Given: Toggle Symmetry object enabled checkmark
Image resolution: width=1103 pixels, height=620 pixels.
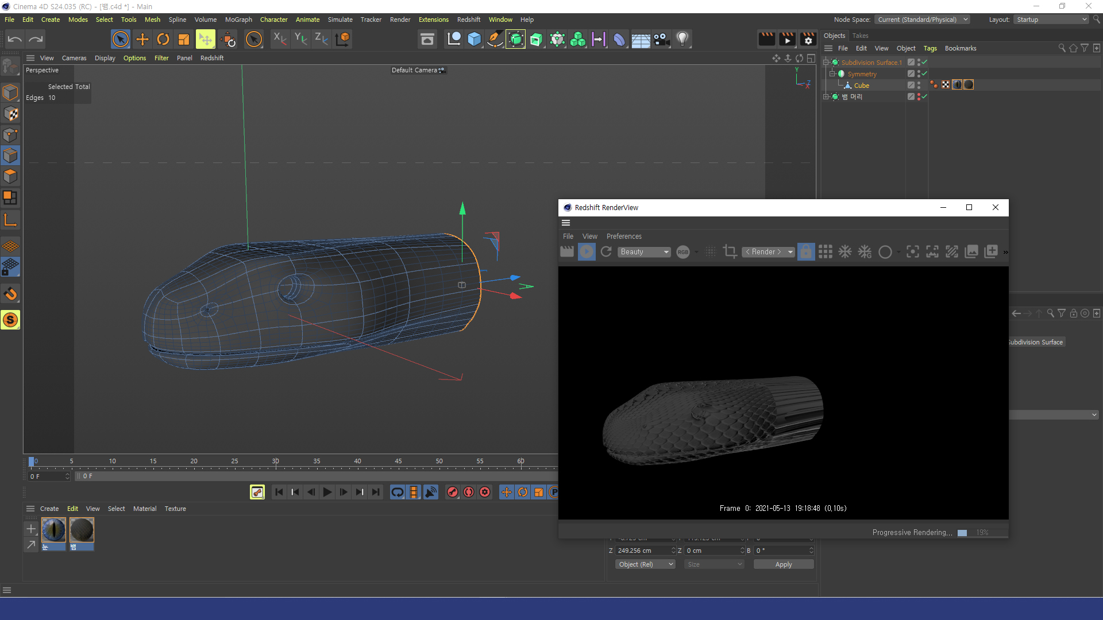Looking at the screenshot, I should 924,74.
